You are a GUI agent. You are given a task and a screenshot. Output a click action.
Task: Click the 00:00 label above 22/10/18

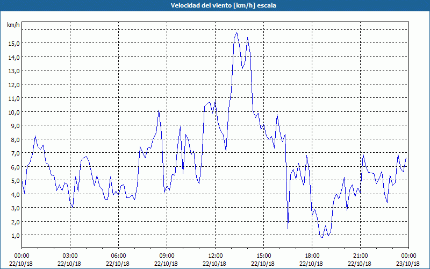coord(21,256)
